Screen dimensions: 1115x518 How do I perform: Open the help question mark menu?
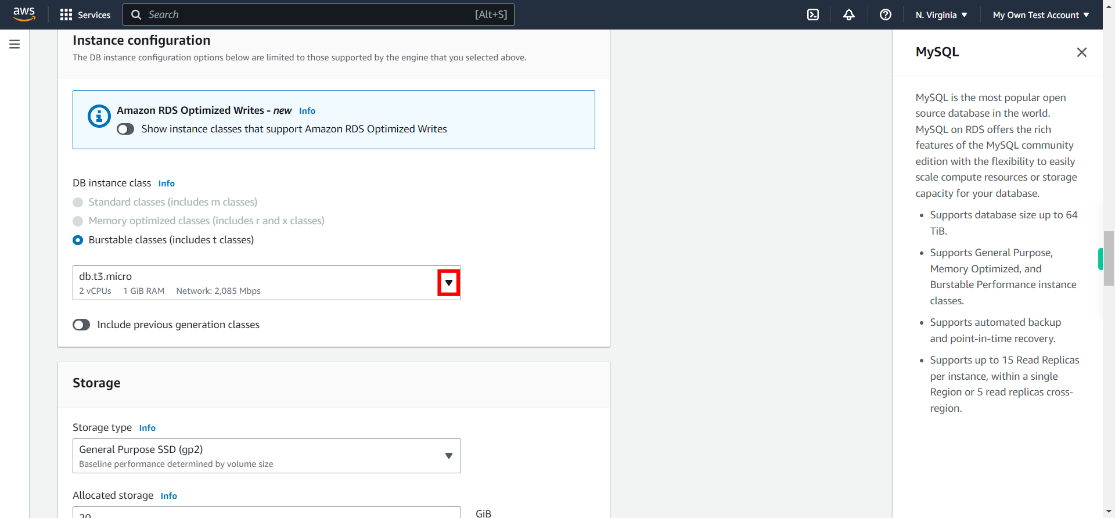[x=885, y=15]
